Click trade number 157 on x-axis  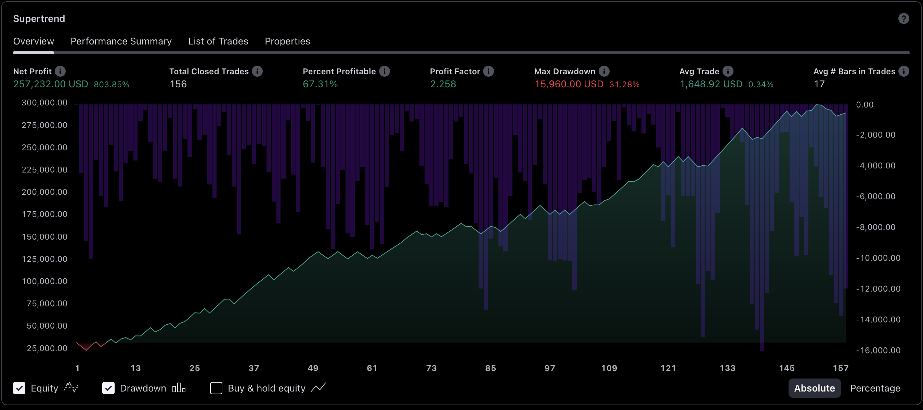pyautogui.click(x=841, y=368)
